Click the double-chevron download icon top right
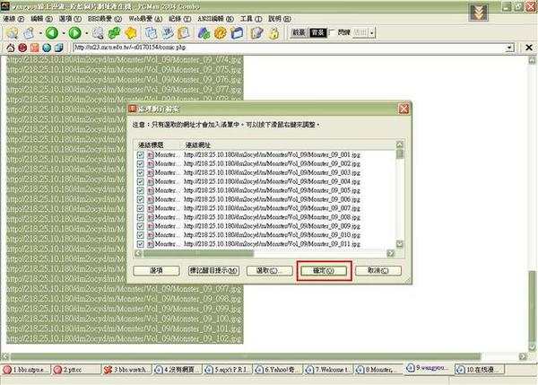This screenshot has height=385, width=538. click(x=479, y=12)
